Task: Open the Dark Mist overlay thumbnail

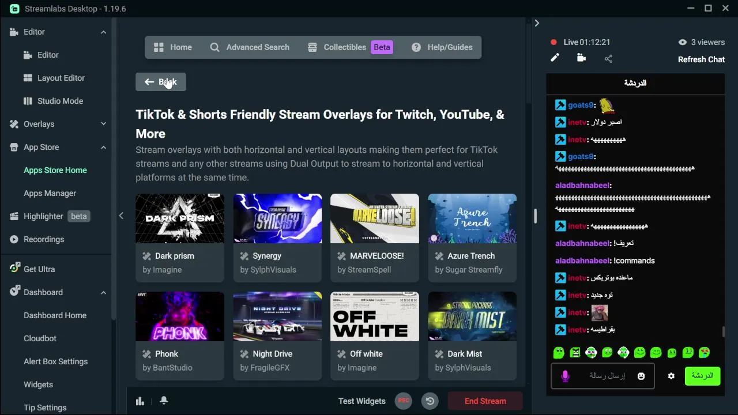Action: [472, 316]
